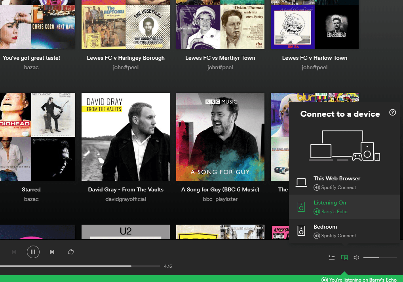Open john#peel profile under Haringey Borough
This screenshot has height=282, width=403.
pyautogui.click(x=125, y=67)
